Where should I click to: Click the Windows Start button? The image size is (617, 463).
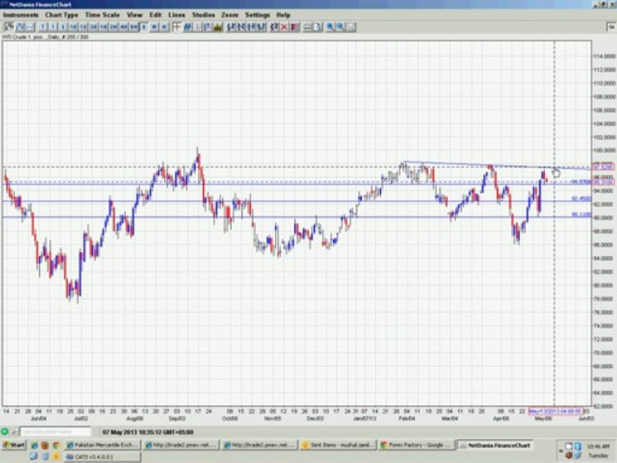13,445
